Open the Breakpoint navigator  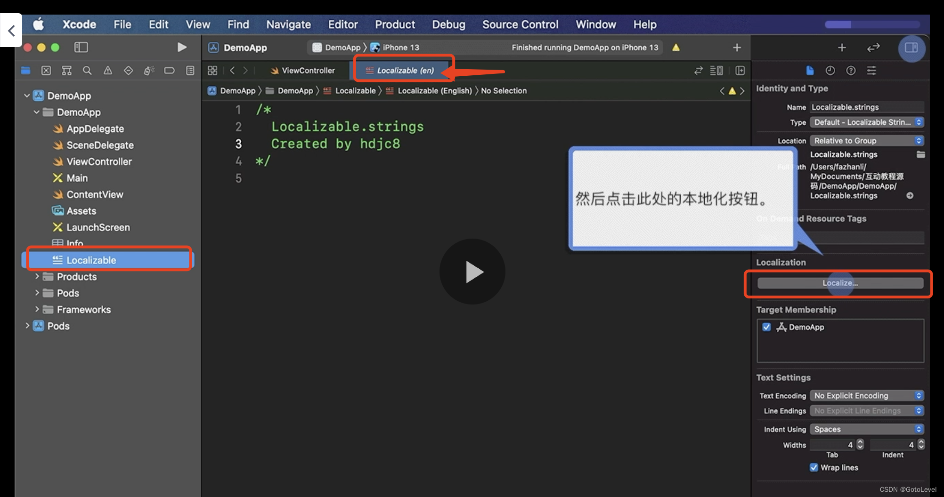click(x=169, y=71)
